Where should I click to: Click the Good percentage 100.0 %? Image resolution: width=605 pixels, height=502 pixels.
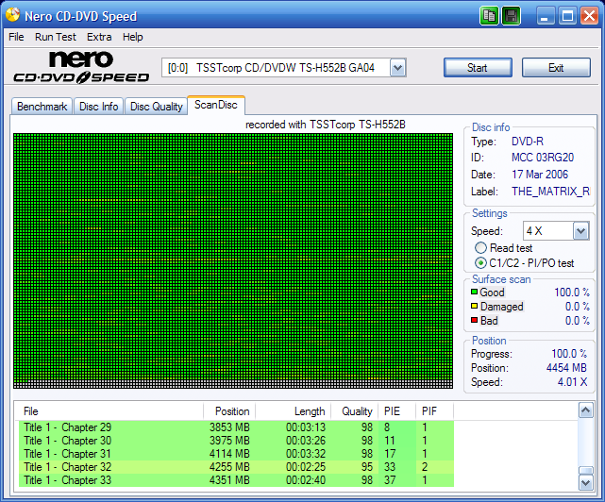[572, 293]
